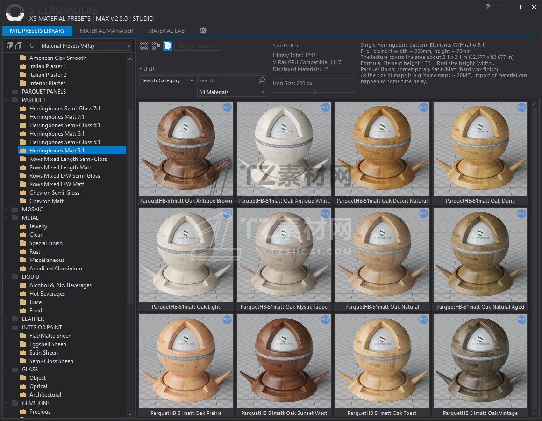The image size is (542, 421).
Task: Click the collapse all categories icon
Action: 19,46
